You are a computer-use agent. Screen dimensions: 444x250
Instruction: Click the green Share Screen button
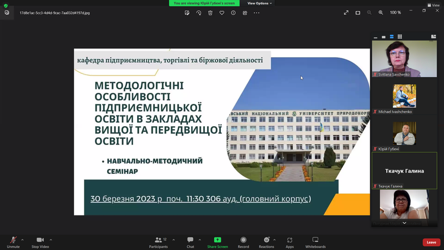(x=218, y=243)
